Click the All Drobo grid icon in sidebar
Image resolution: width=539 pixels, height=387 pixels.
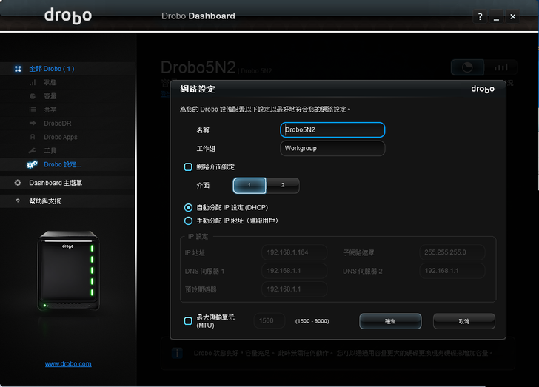[x=18, y=69]
